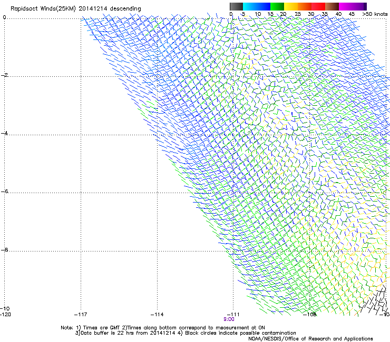Click the green 15-20 knots legend color
390x342 pixels.
point(277,6)
